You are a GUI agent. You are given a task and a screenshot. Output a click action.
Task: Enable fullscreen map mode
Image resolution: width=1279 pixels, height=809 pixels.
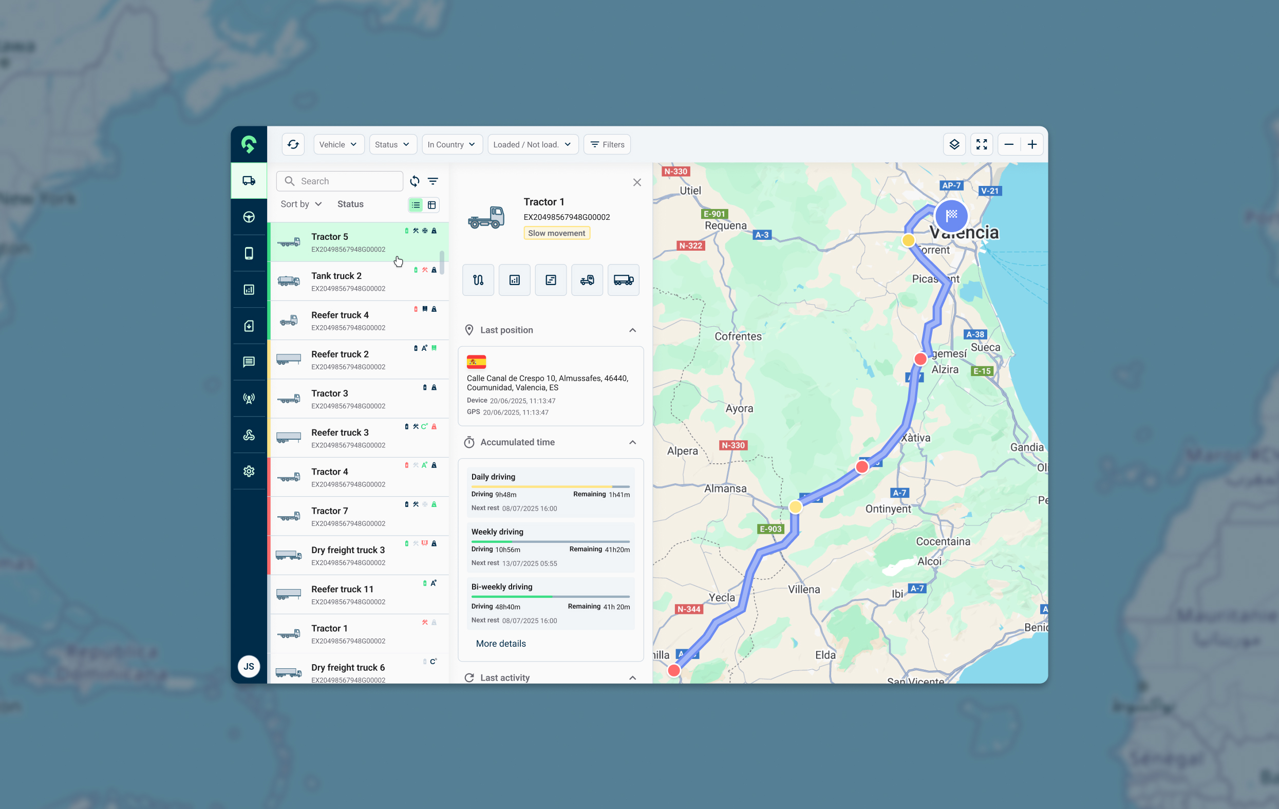pos(982,144)
